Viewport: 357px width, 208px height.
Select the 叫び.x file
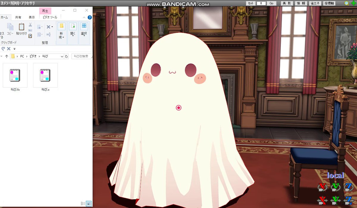(x=46, y=77)
